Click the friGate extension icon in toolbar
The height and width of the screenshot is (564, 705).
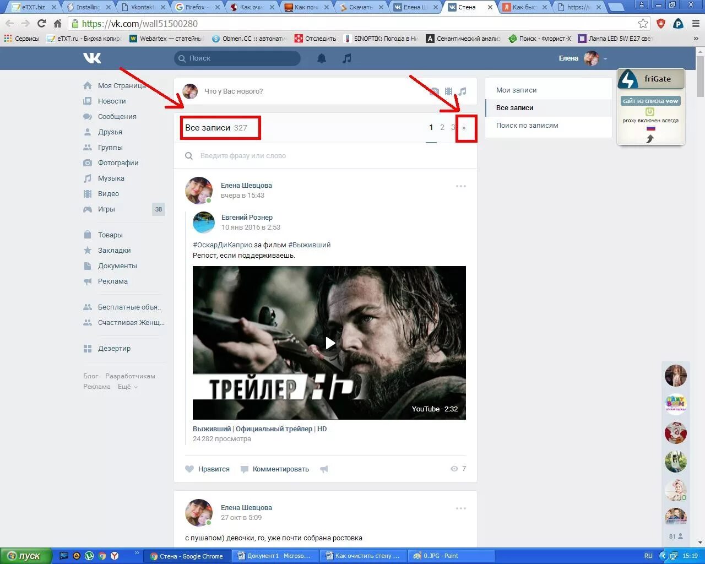tap(679, 24)
